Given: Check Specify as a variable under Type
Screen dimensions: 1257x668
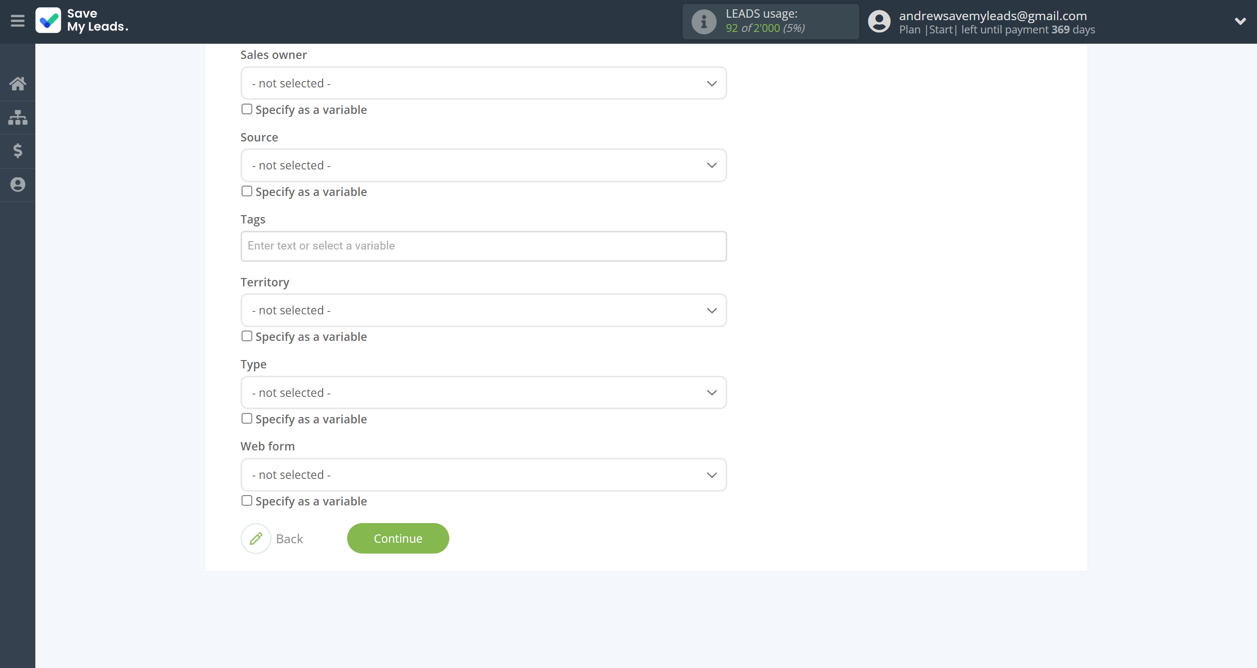Looking at the screenshot, I should [246, 418].
